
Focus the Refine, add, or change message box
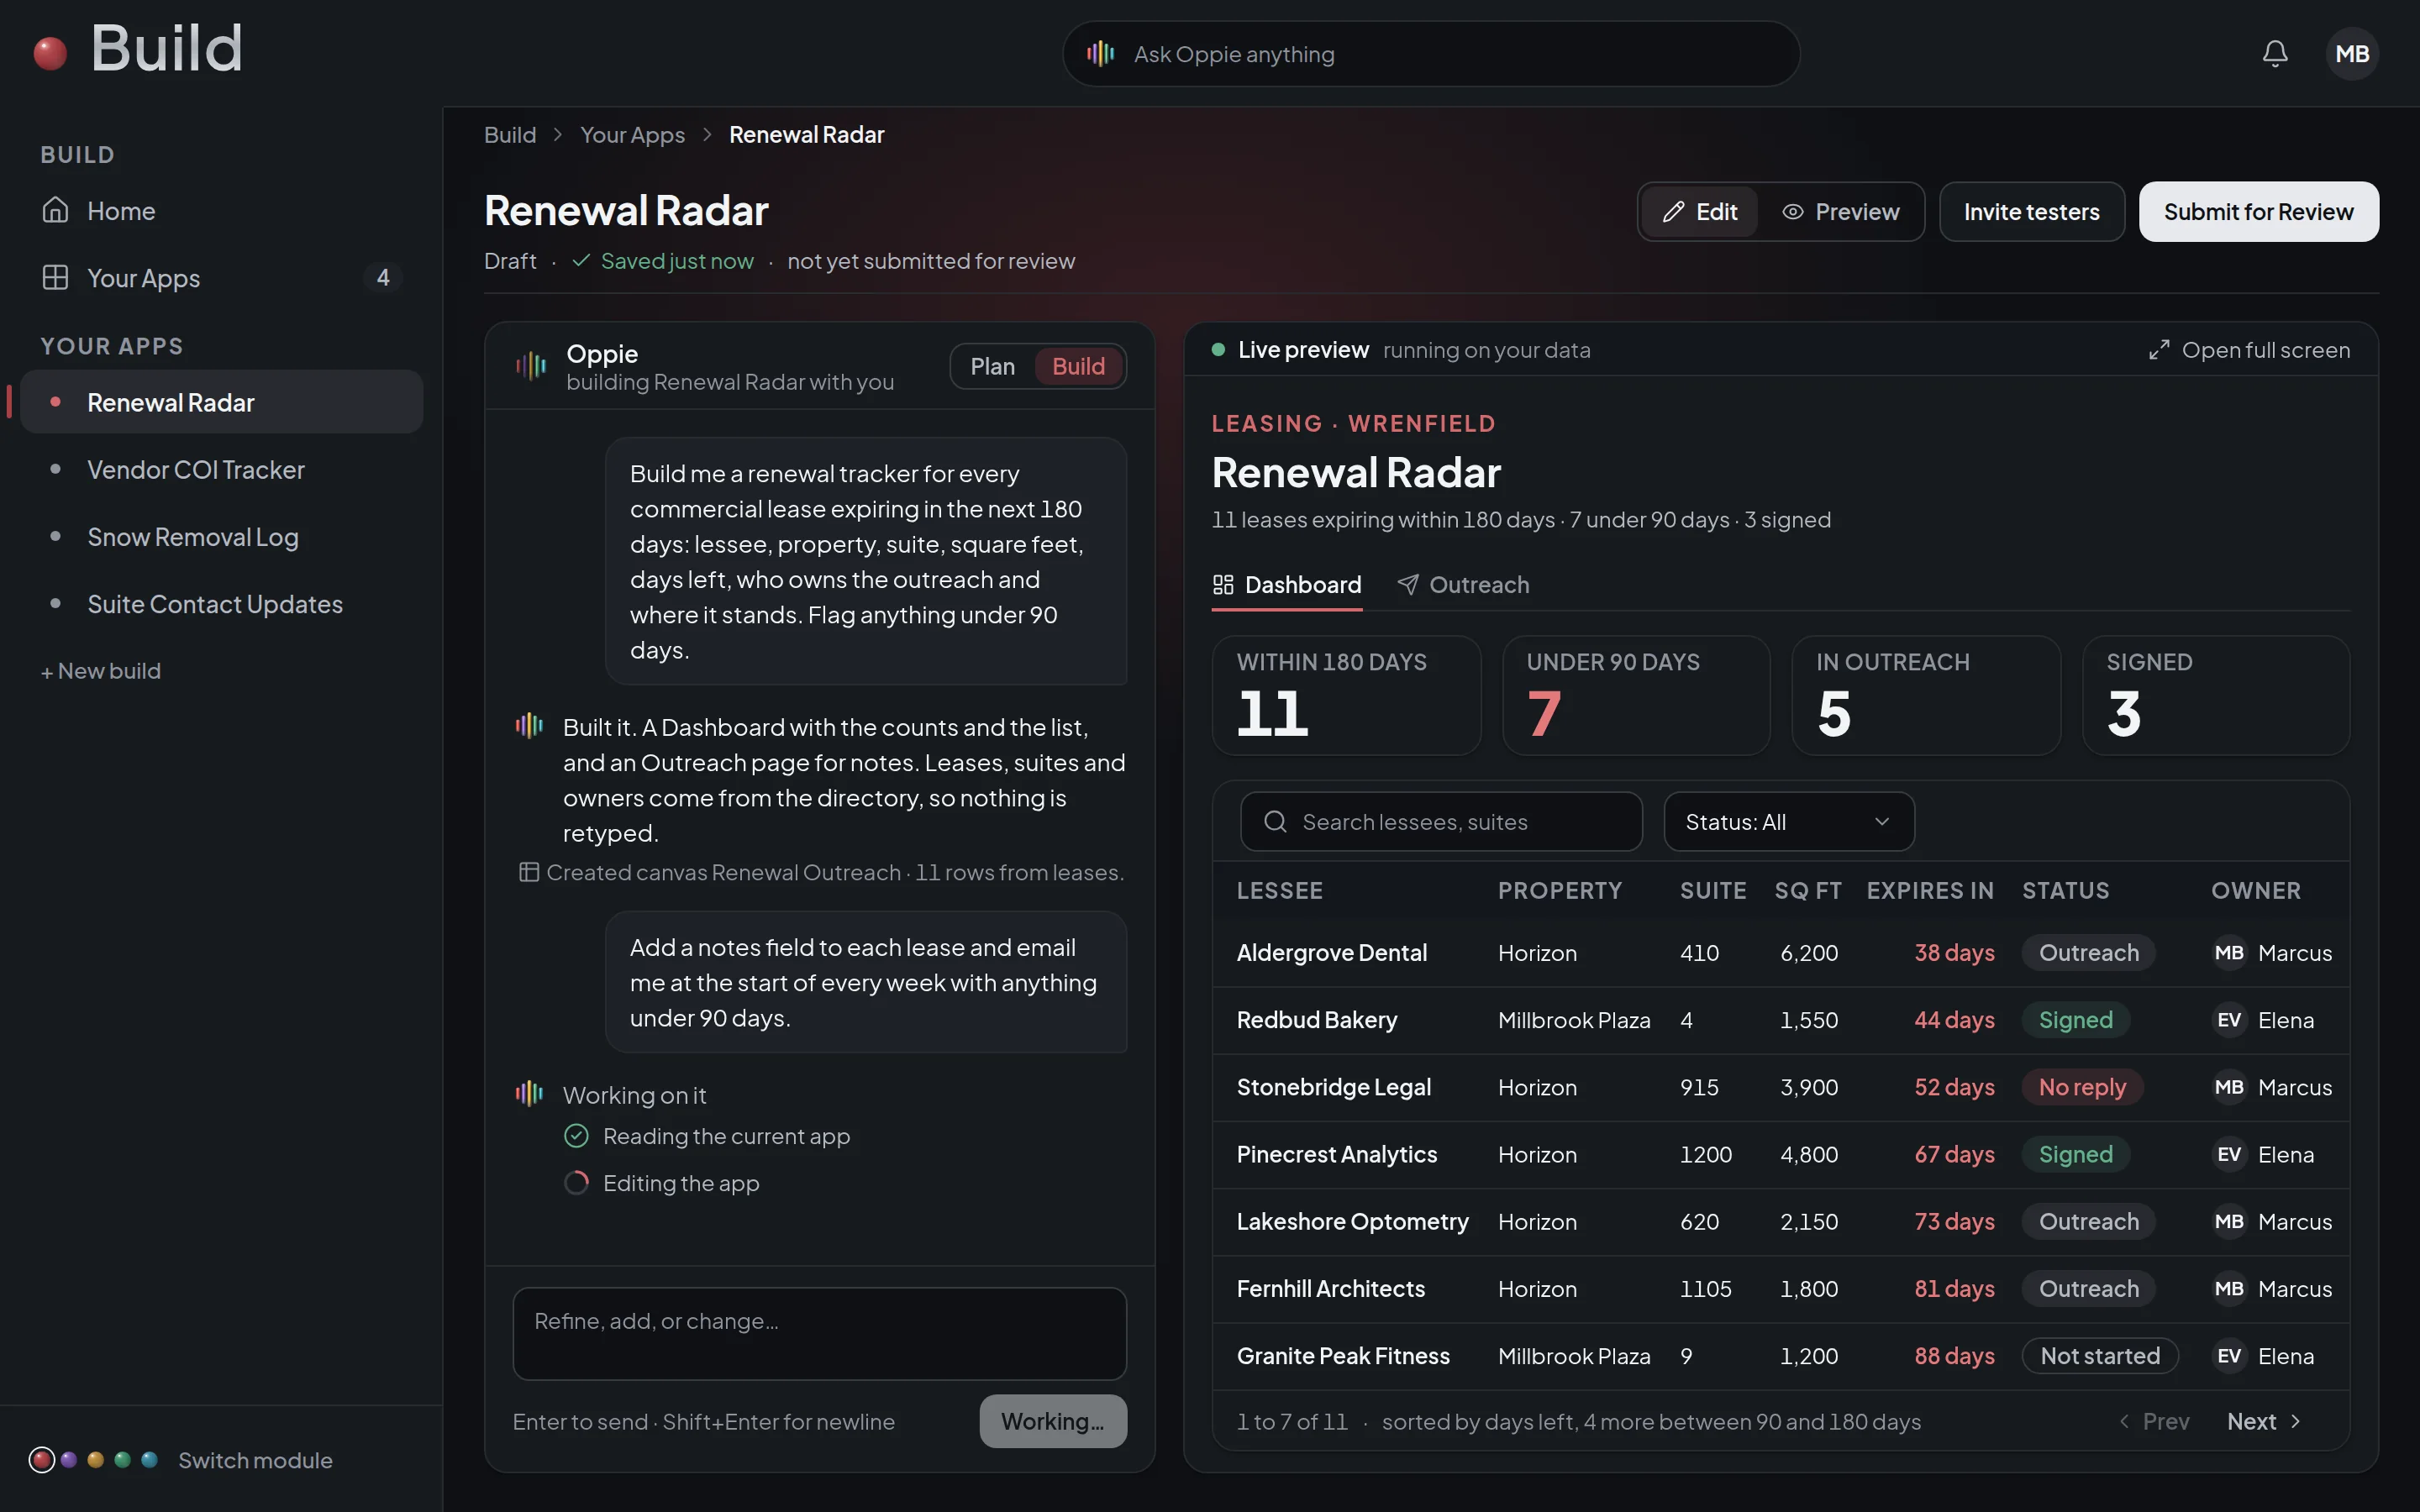pos(819,1334)
